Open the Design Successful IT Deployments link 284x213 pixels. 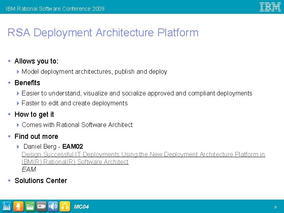[x=143, y=154]
